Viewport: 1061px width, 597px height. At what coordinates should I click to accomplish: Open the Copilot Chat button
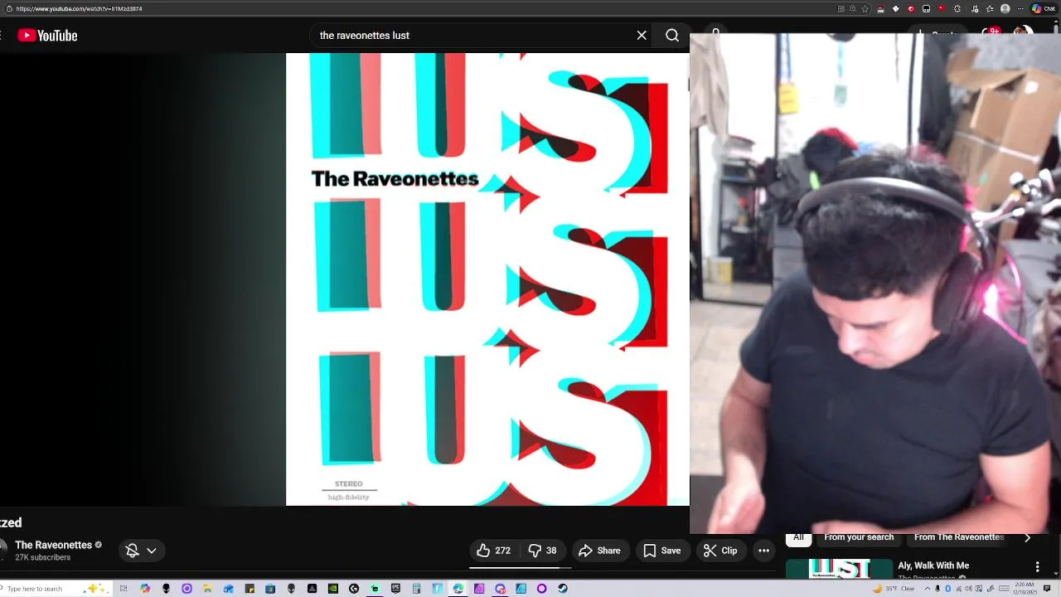click(1045, 8)
